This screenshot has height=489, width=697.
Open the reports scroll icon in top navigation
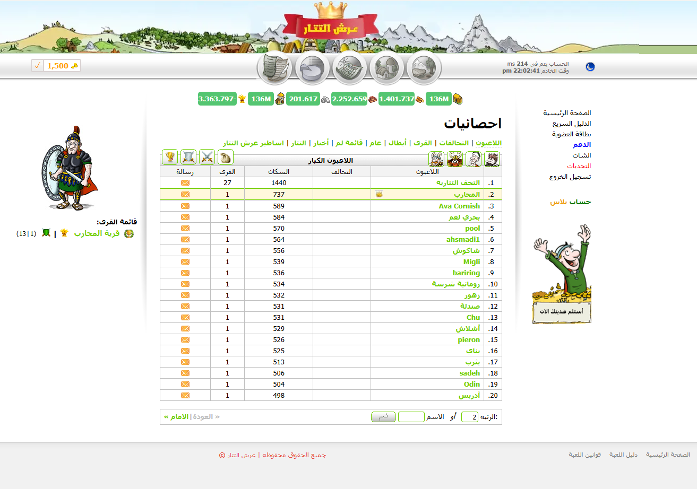click(x=275, y=69)
